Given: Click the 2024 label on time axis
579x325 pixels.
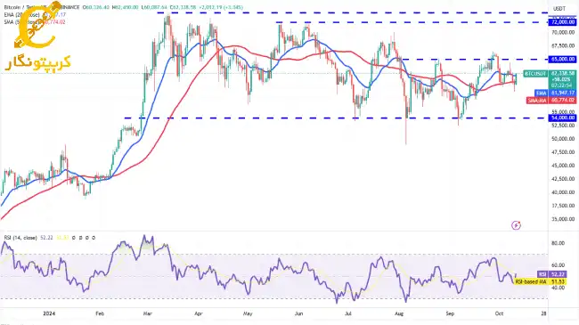Looking at the screenshot, I should pyautogui.click(x=49, y=313).
